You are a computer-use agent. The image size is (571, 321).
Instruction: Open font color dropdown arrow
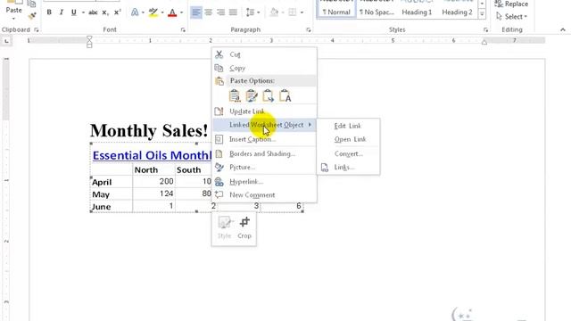tap(181, 12)
